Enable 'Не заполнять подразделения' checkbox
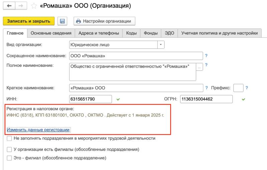The width and height of the screenshot is (267, 170). pos(9,138)
